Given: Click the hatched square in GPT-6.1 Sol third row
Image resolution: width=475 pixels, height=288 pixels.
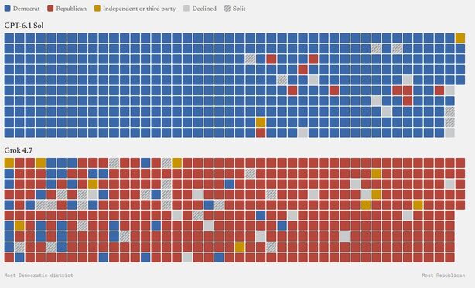Looking at the screenshot, I should tap(250, 59).
